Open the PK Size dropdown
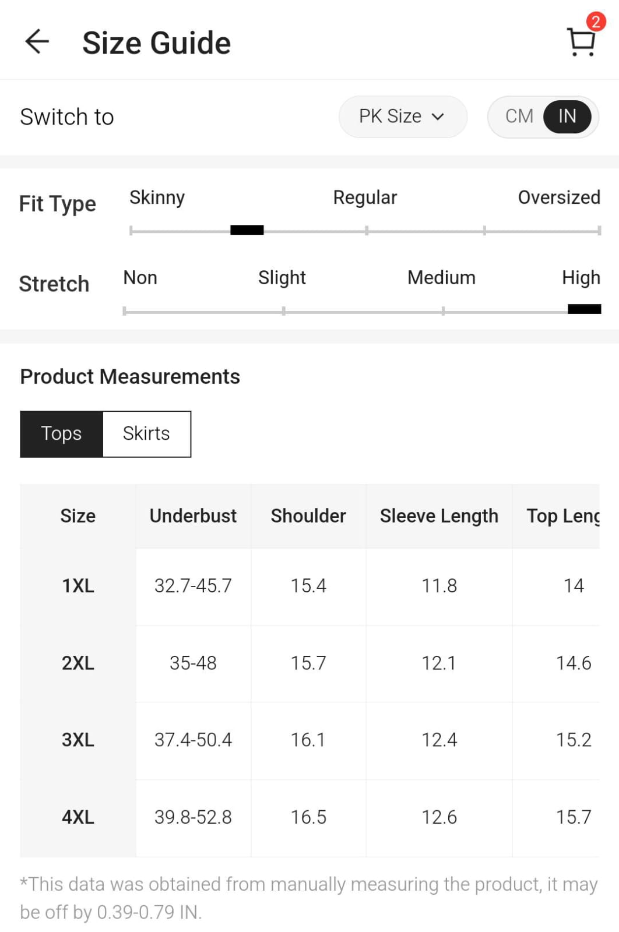This screenshot has width=619, height=932. (402, 116)
